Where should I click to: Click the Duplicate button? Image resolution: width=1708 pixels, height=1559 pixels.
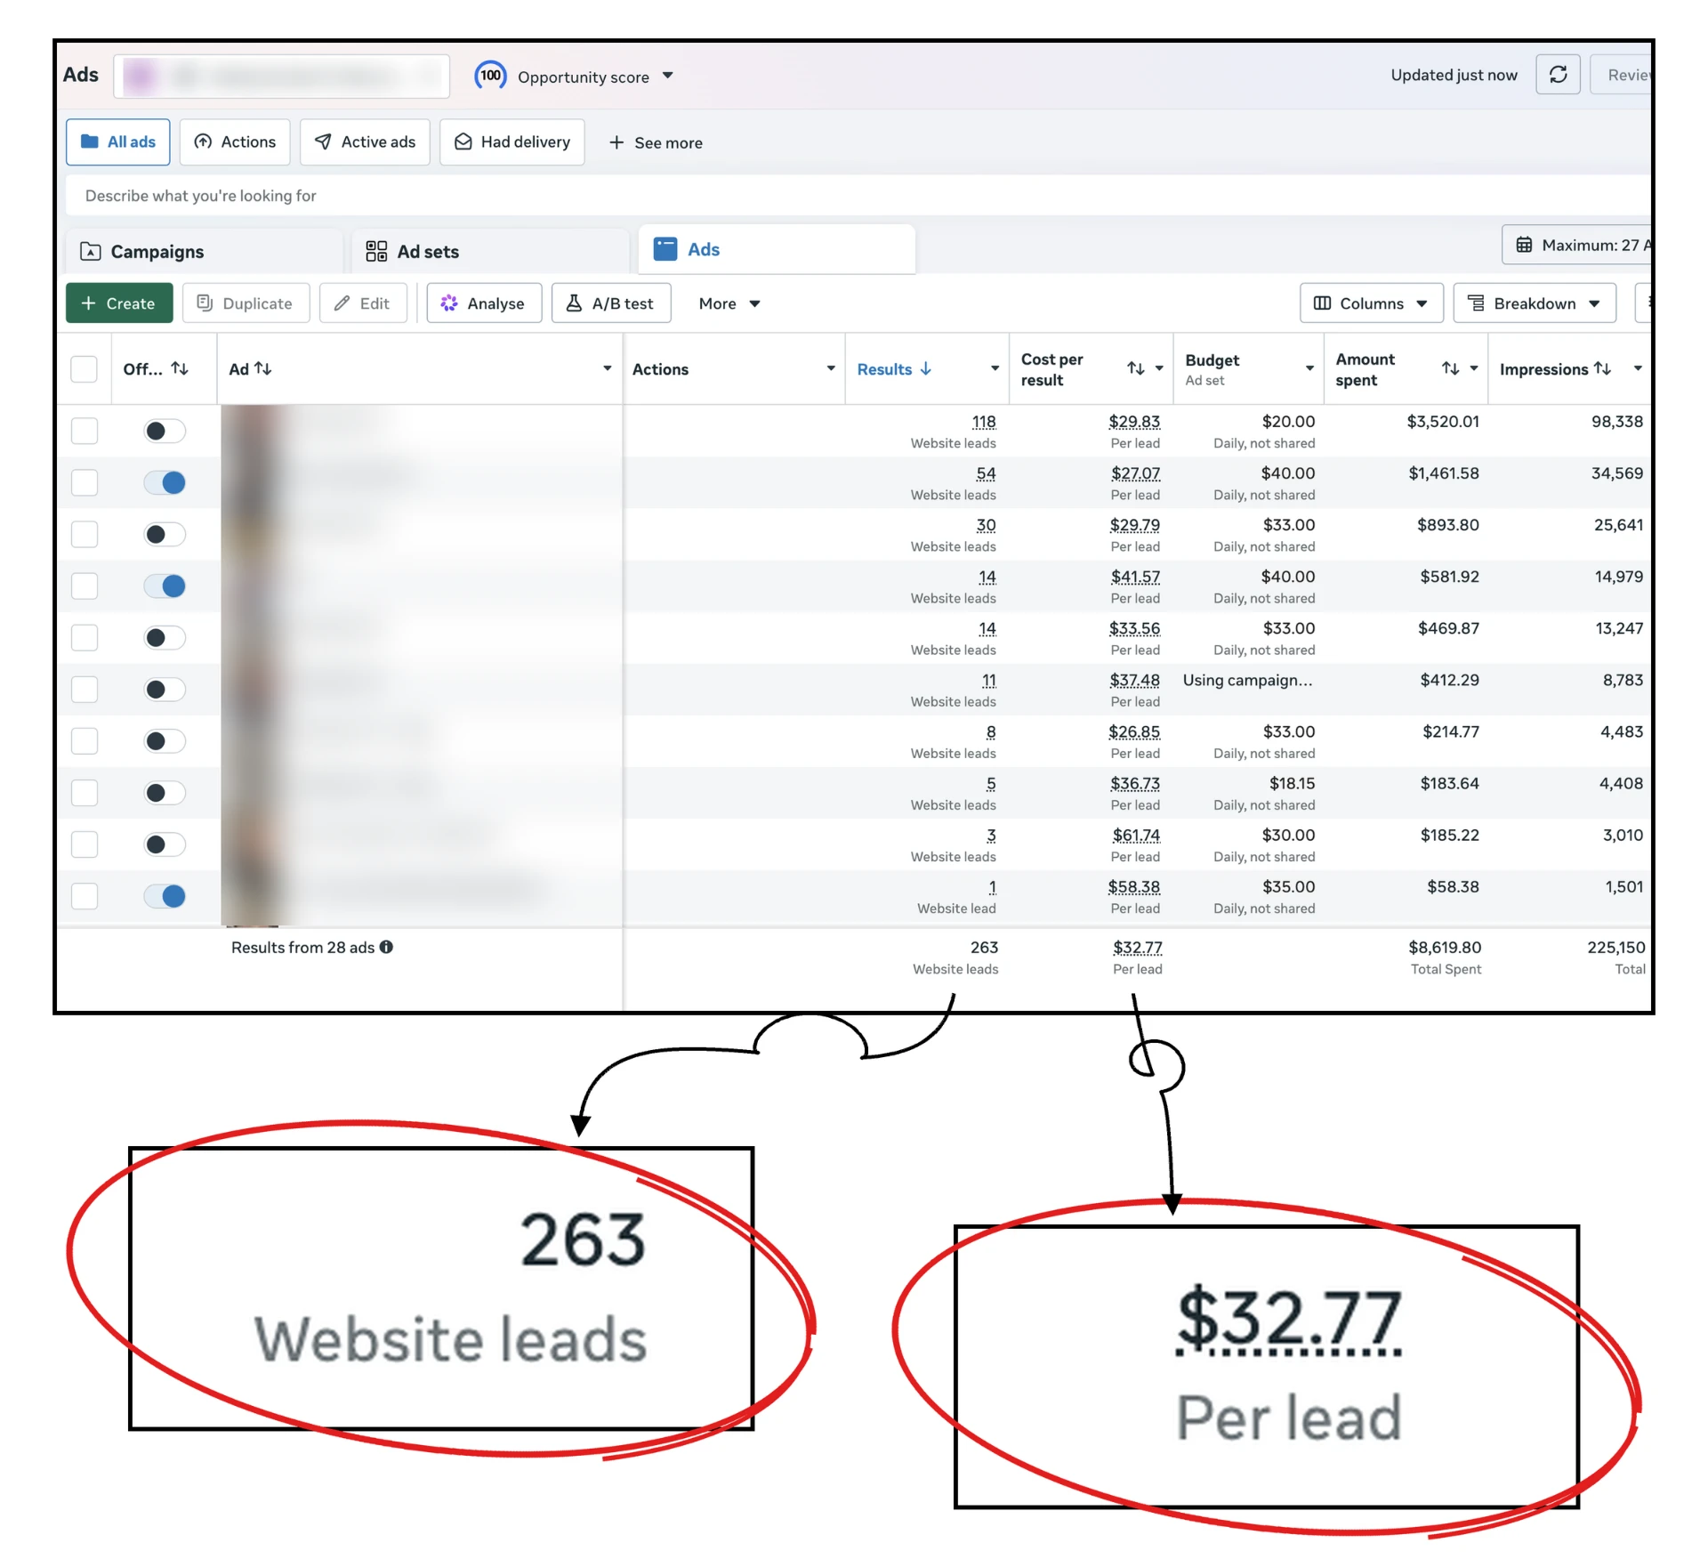[246, 303]
